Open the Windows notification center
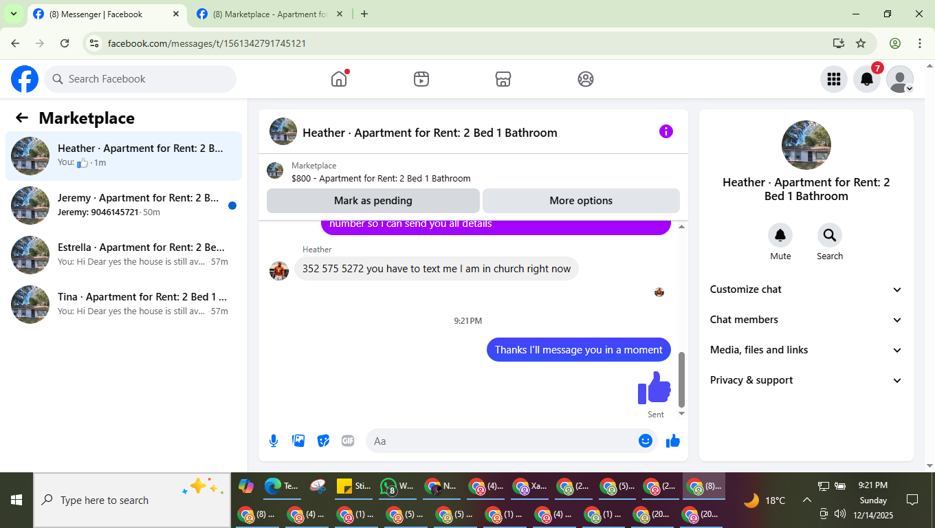 (912, 500)
